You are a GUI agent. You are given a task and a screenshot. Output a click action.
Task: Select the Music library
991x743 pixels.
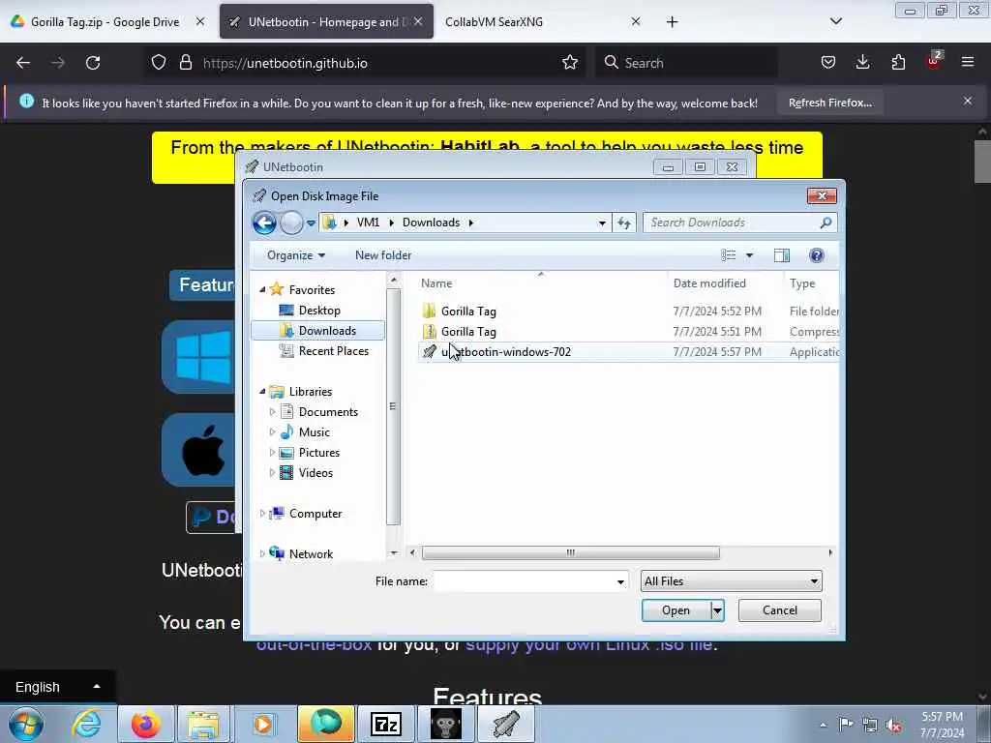coord(315,432)
